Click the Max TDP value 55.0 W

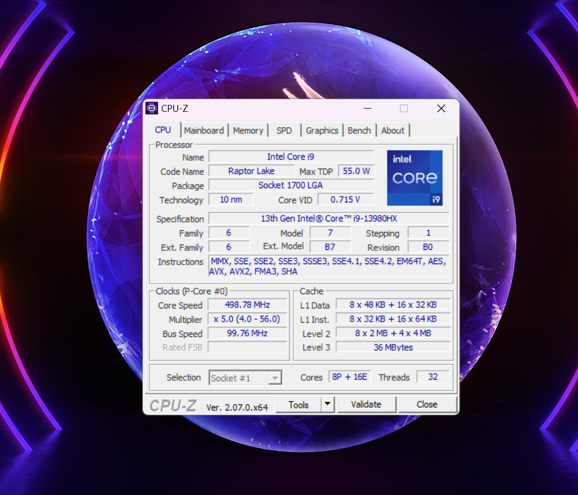(x=356, y=171)
